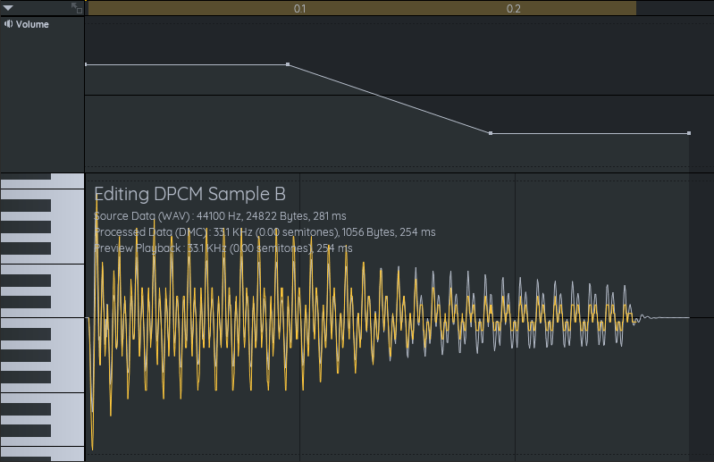Select the Volume speaker icon
The width and height of the screenshot is (714, 462).
click(8, 24)
